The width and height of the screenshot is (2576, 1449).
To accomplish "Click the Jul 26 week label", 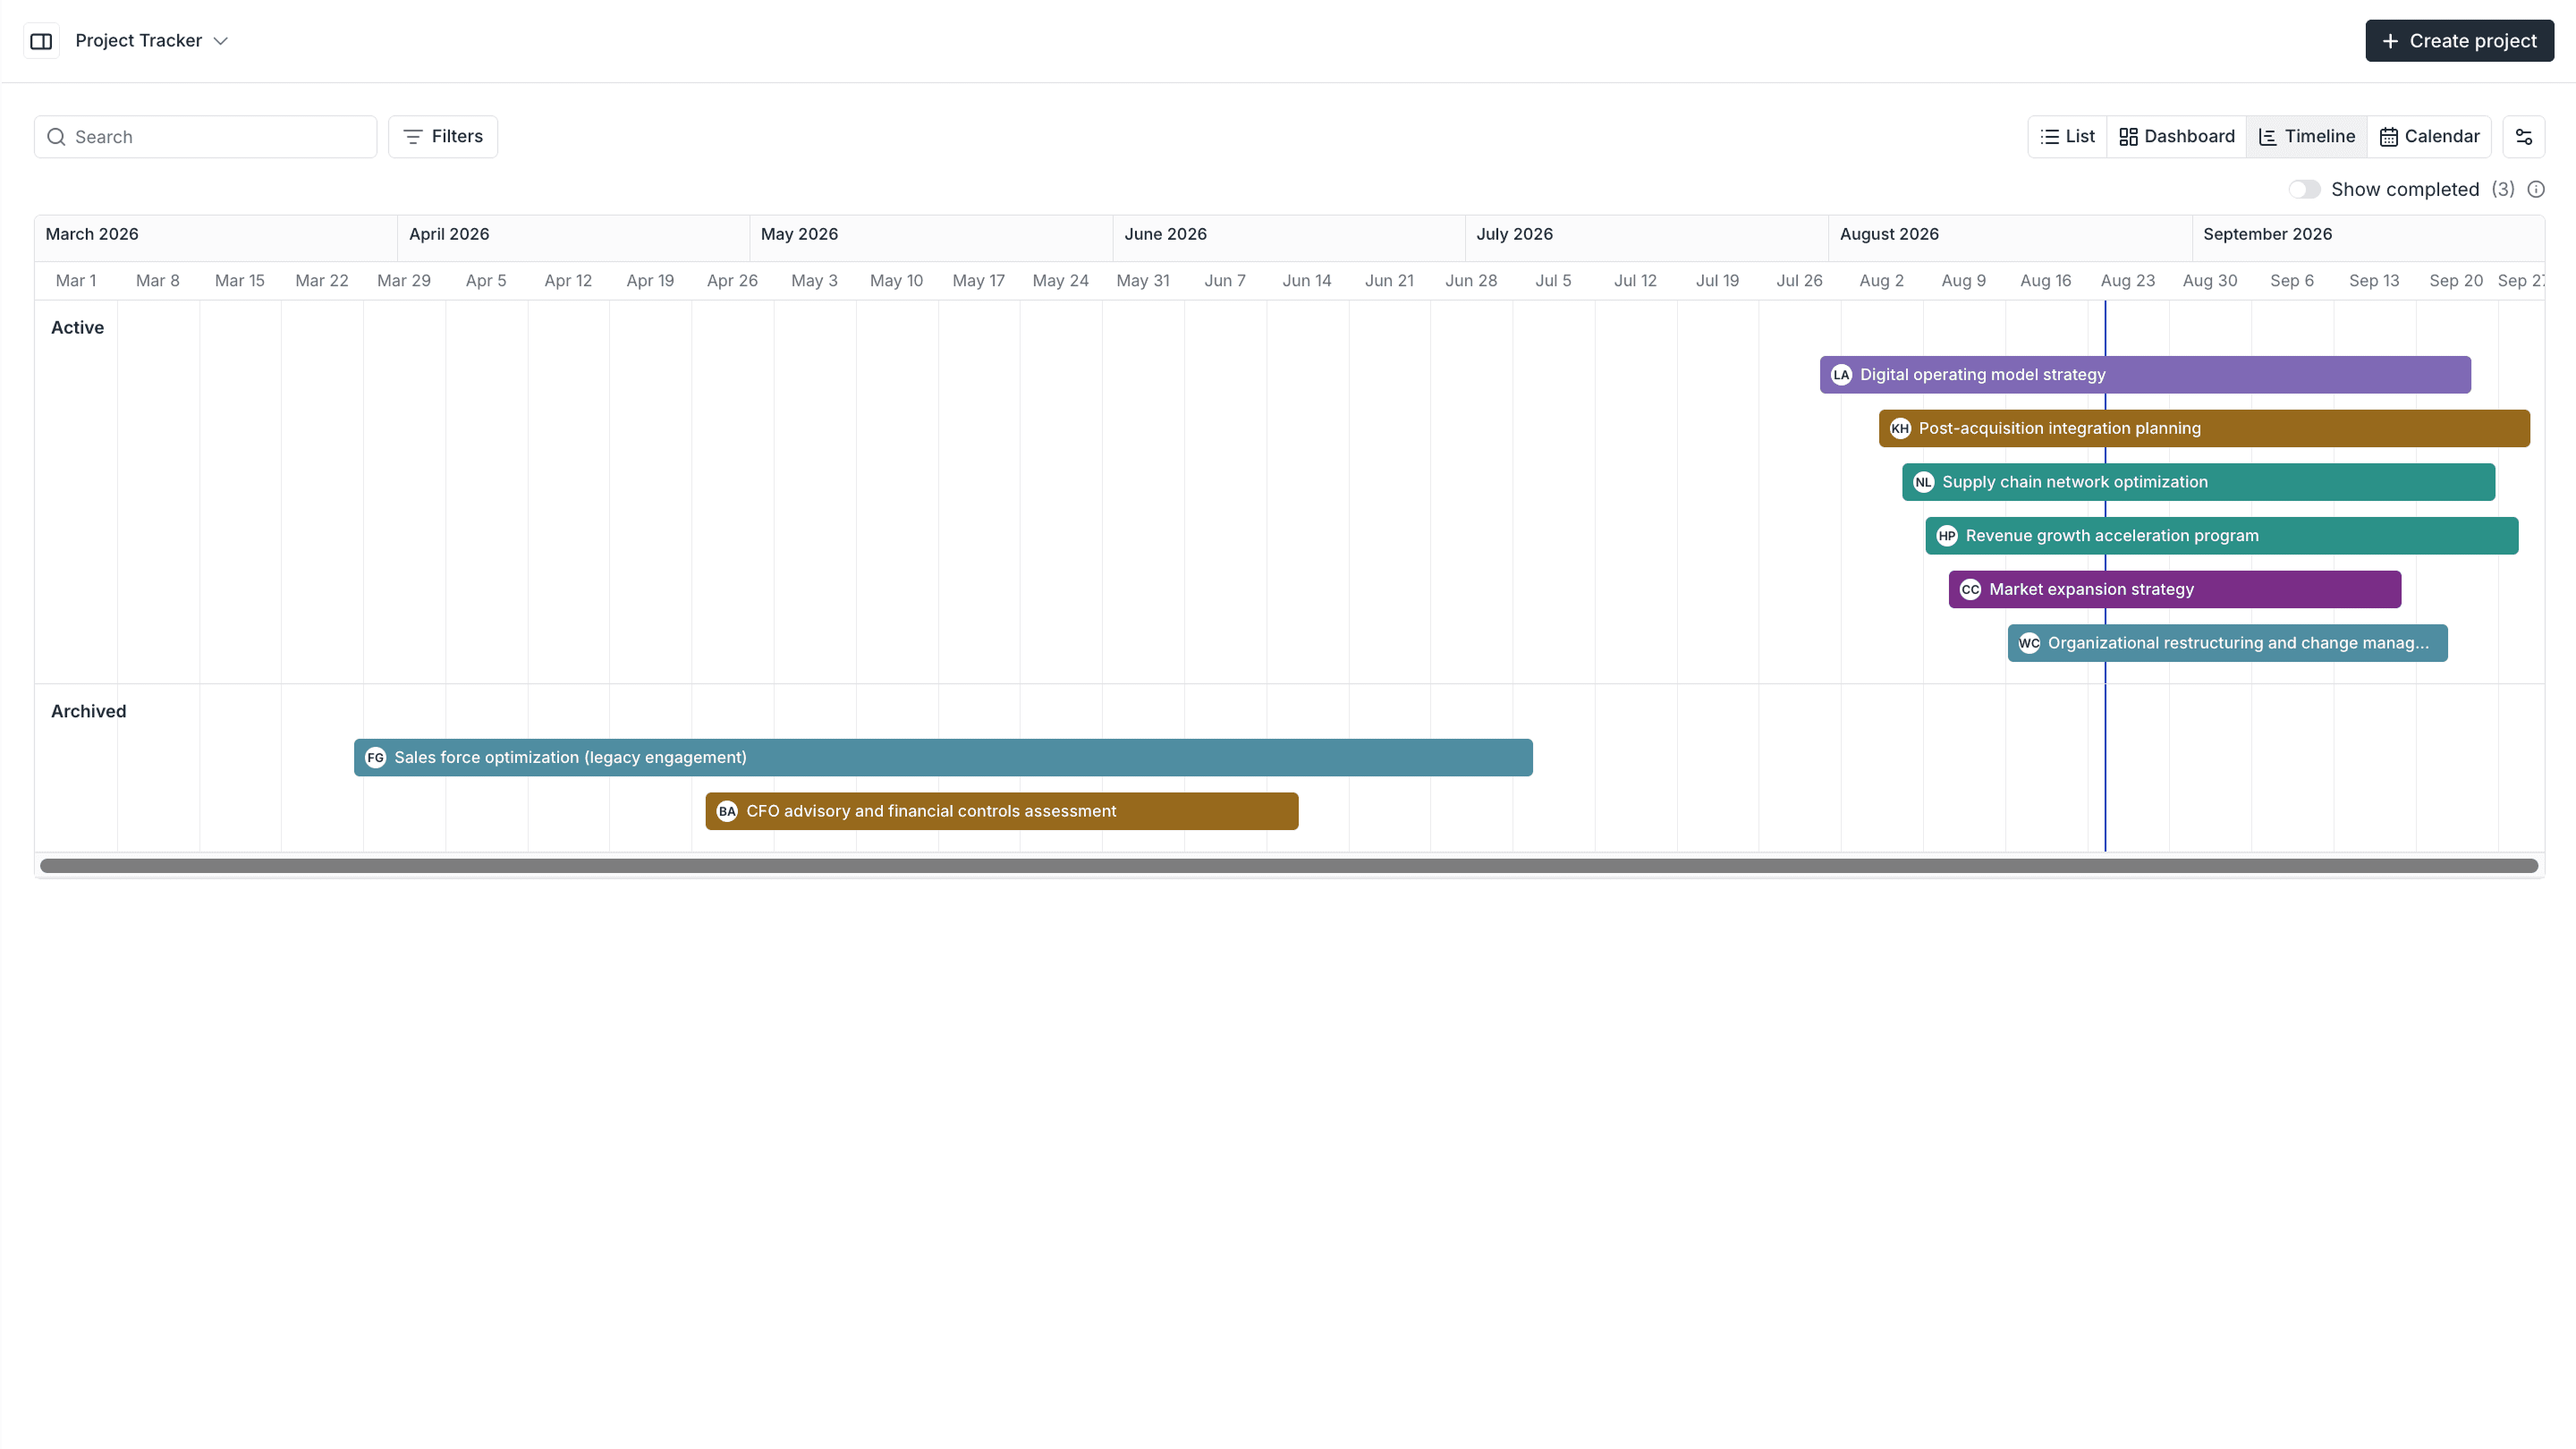I will [1799, 281].
